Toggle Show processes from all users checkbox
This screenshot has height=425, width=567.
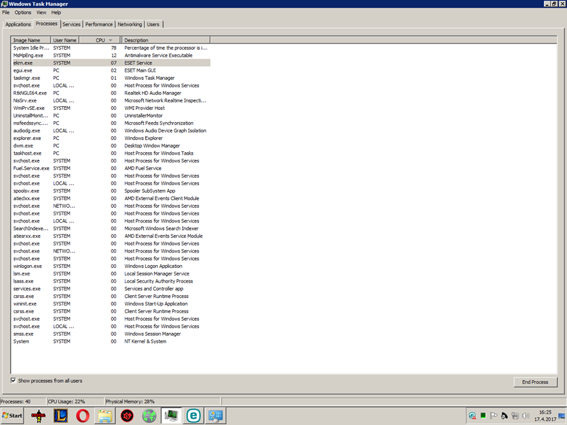pos(14,381)
